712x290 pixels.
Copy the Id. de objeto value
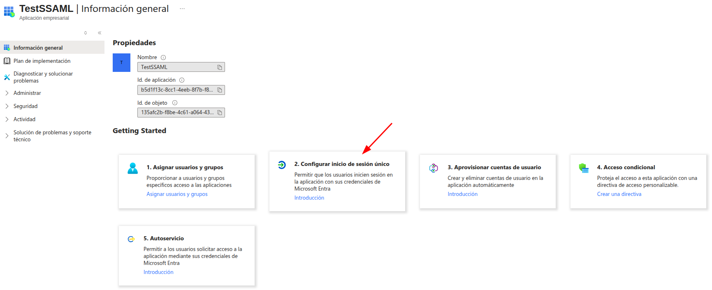coord(220,113)
